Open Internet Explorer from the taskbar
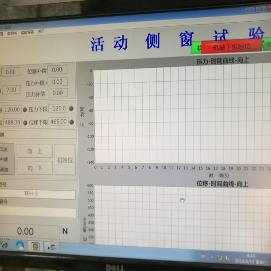The width and height of the screenshot is (271, 271). (4, 245)
